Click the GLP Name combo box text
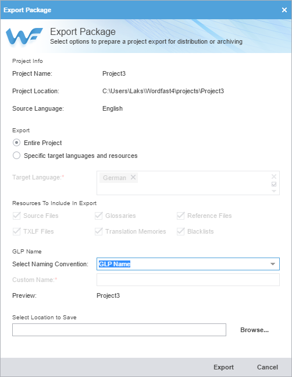Screen dimensions: 292x377 click(115, 264)
